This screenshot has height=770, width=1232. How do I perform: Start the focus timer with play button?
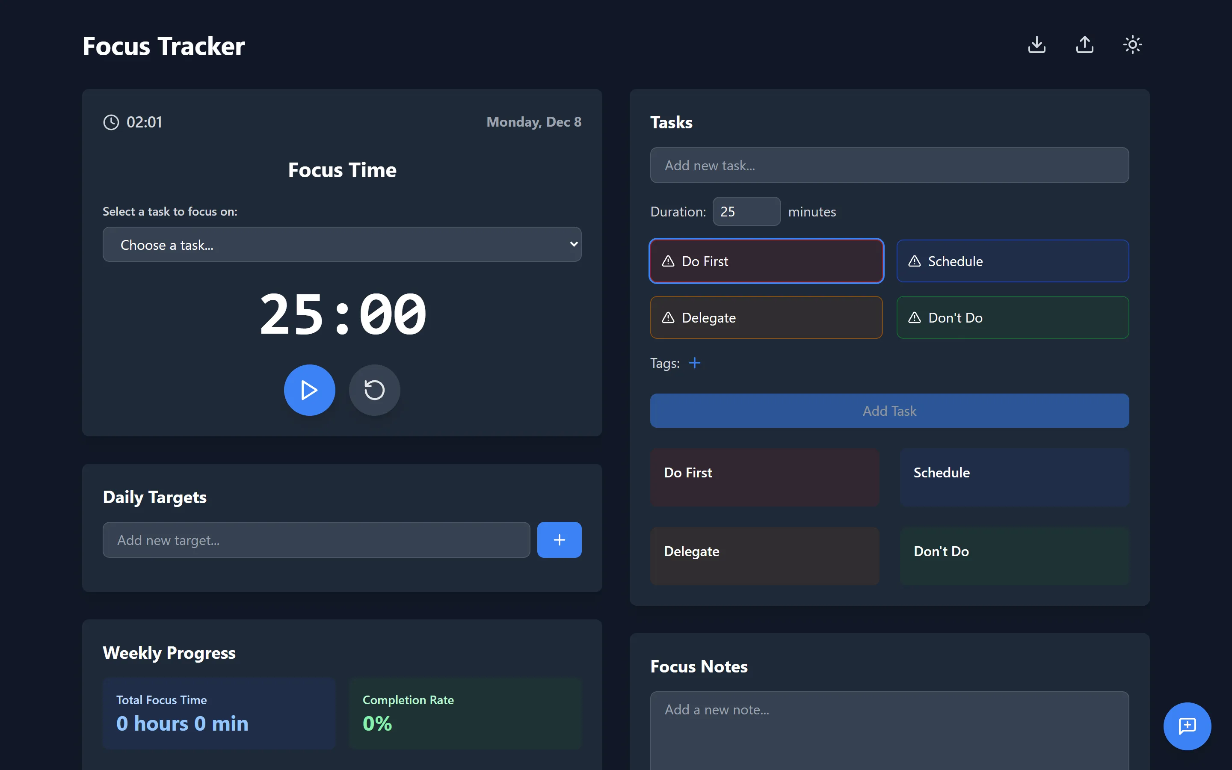[x=310, y=390]
